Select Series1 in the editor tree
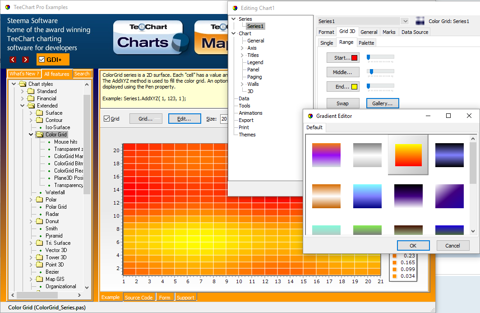The width and height of the screenshot is (480, 313). pyautogui.click(x=255, y=26)
